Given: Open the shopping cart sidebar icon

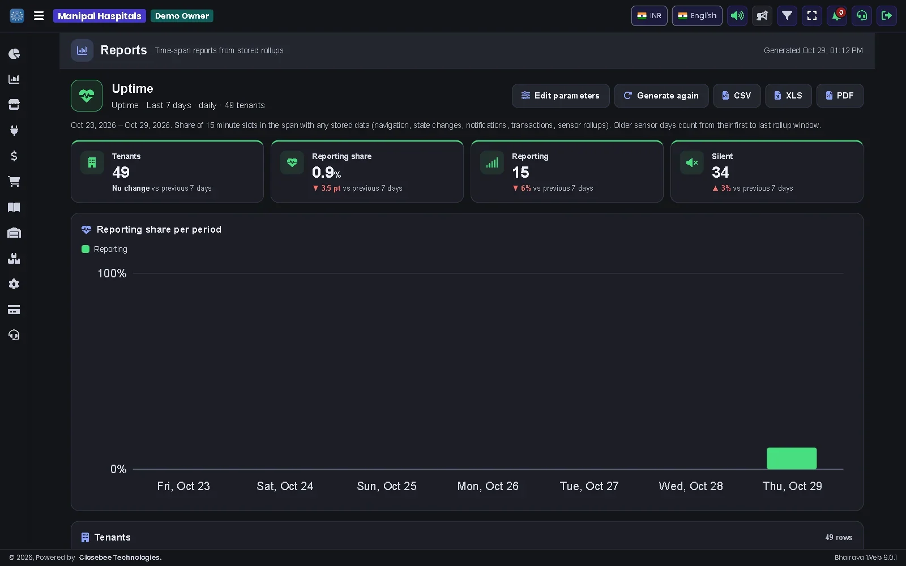Looking at the screenshot, I should (14, 182).
